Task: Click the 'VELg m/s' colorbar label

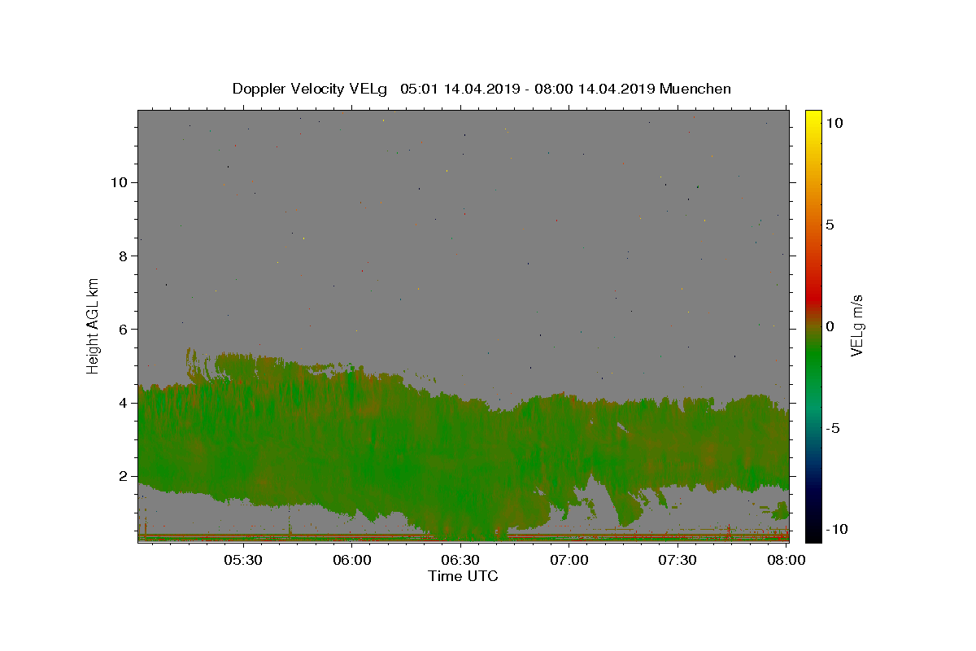Action: 856,325
